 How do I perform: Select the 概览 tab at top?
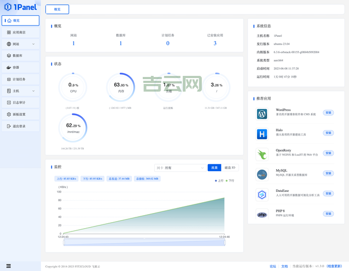tap(57, 9)
